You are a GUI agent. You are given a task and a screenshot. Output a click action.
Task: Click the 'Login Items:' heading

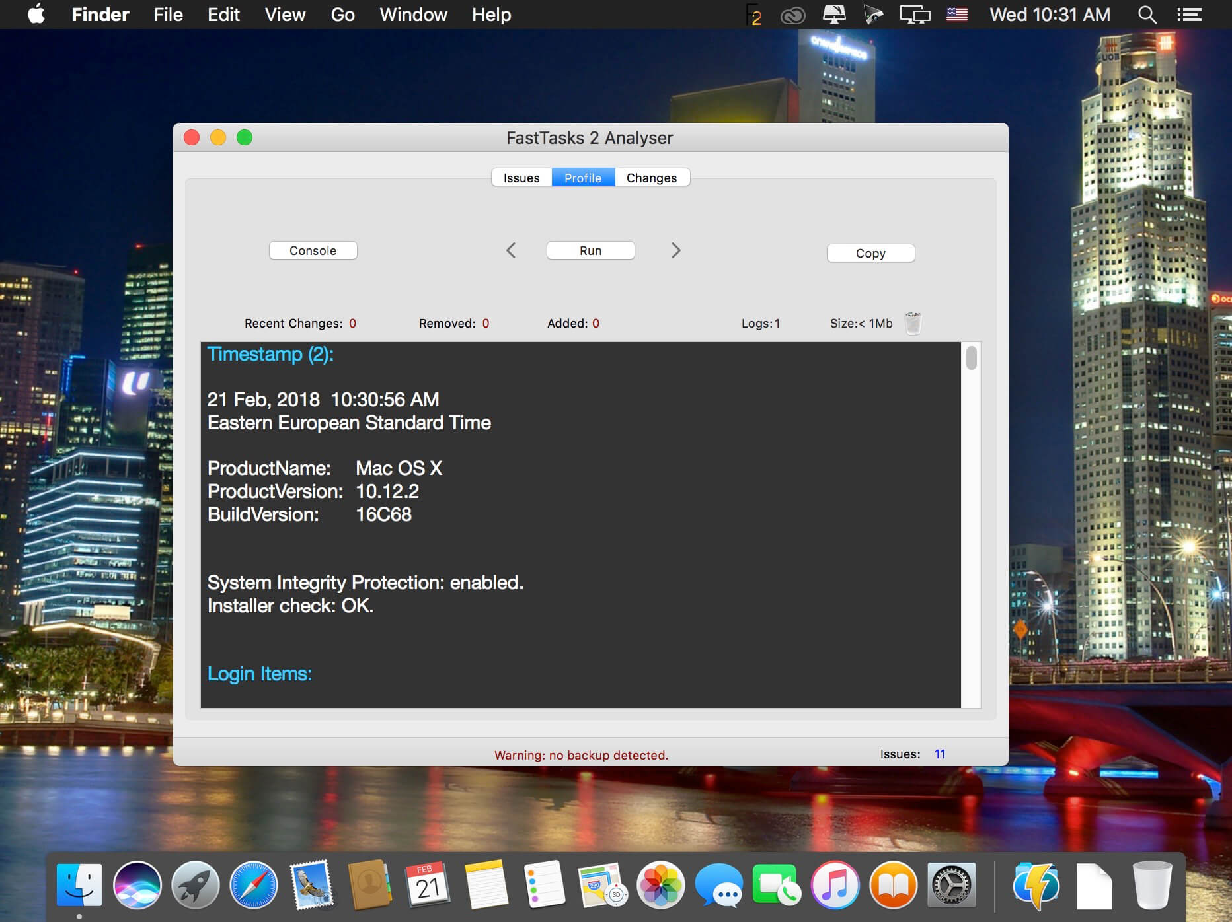[260, 674]
